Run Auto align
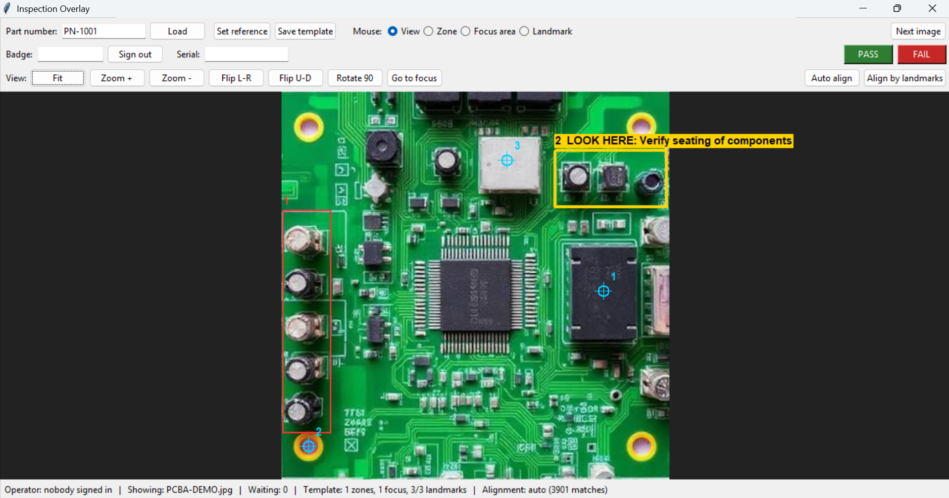 [x=832, y=78]
